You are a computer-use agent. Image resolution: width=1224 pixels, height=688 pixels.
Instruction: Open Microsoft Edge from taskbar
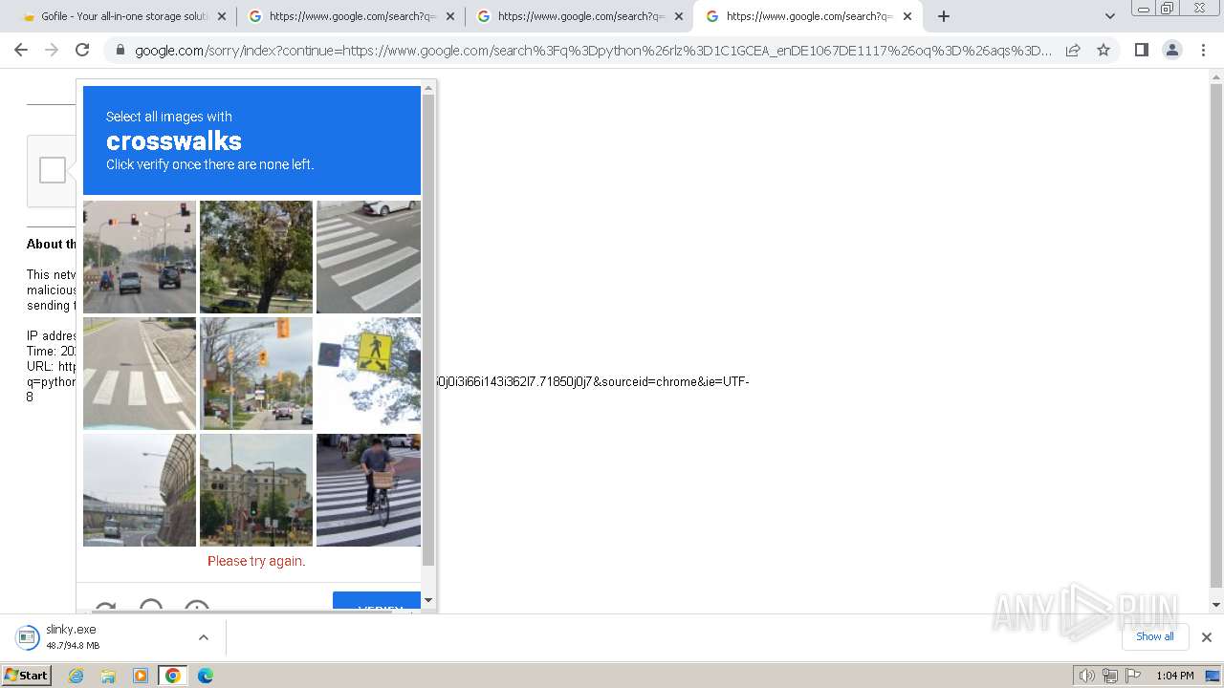pyautogui.click(x=205, y=676)
